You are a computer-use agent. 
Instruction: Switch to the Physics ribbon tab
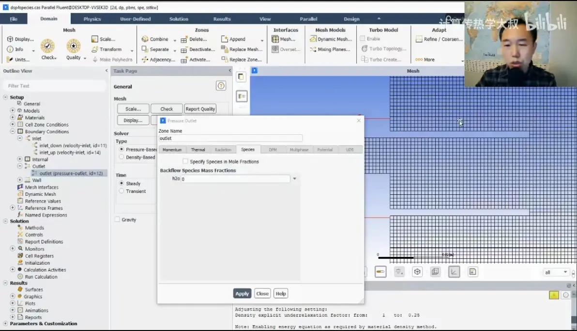tap(92, 19)
